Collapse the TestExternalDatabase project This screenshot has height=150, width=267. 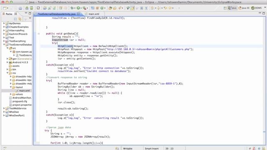pos(4,45)
